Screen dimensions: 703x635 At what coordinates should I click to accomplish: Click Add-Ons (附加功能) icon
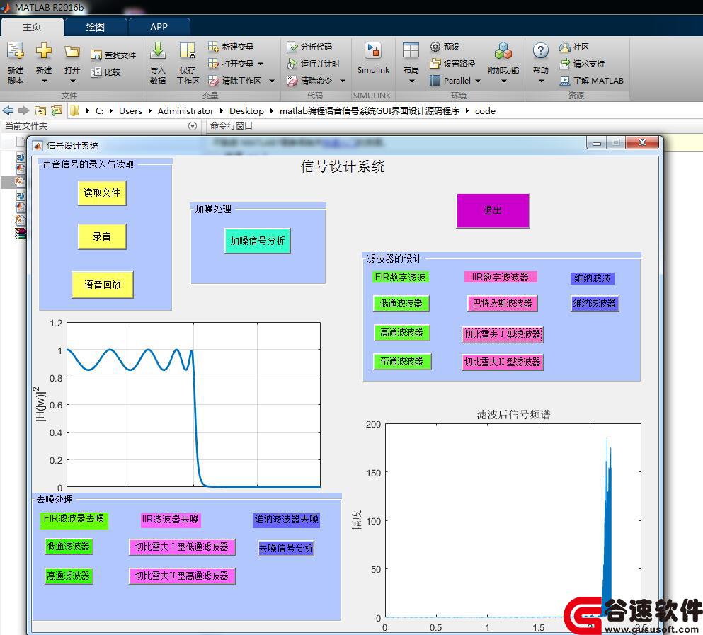coord(503,51)
